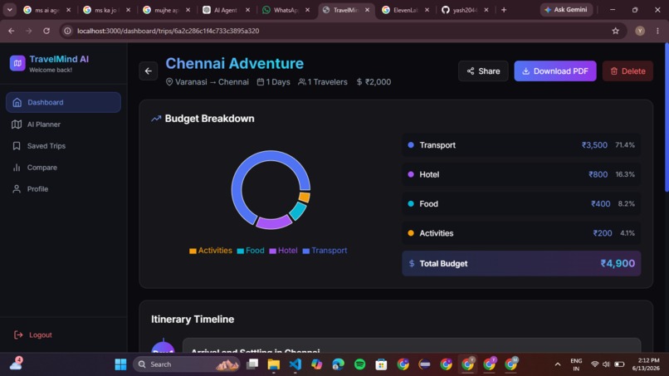Click the TravelMind AI logo icon
Image resolution: width=669 pixels, height=376 pixels.
(x=17, y=63)
